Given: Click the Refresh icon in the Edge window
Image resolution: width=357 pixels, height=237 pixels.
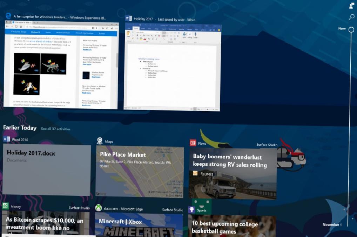Looking at the screenshot, I should coord(16,27).
